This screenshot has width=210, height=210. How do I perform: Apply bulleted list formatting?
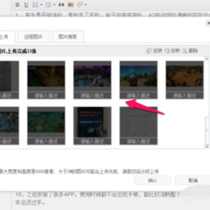pyautogui.click(x=48, y=5)
